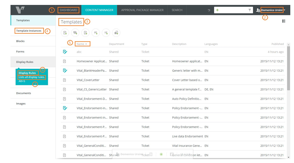Viewport: 294px width, 163px height.
Task: Open Template Instances in sidebar
Action: pos(33,31)
